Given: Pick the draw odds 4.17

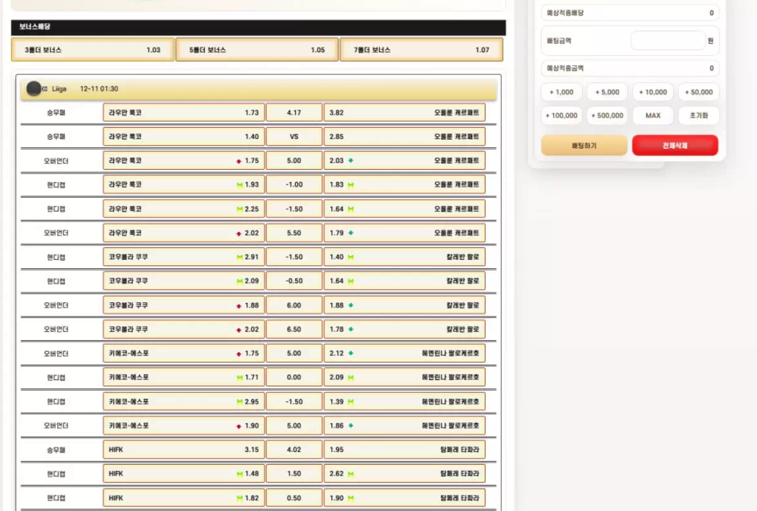Looking at the screenshot, I should (294, 112).
